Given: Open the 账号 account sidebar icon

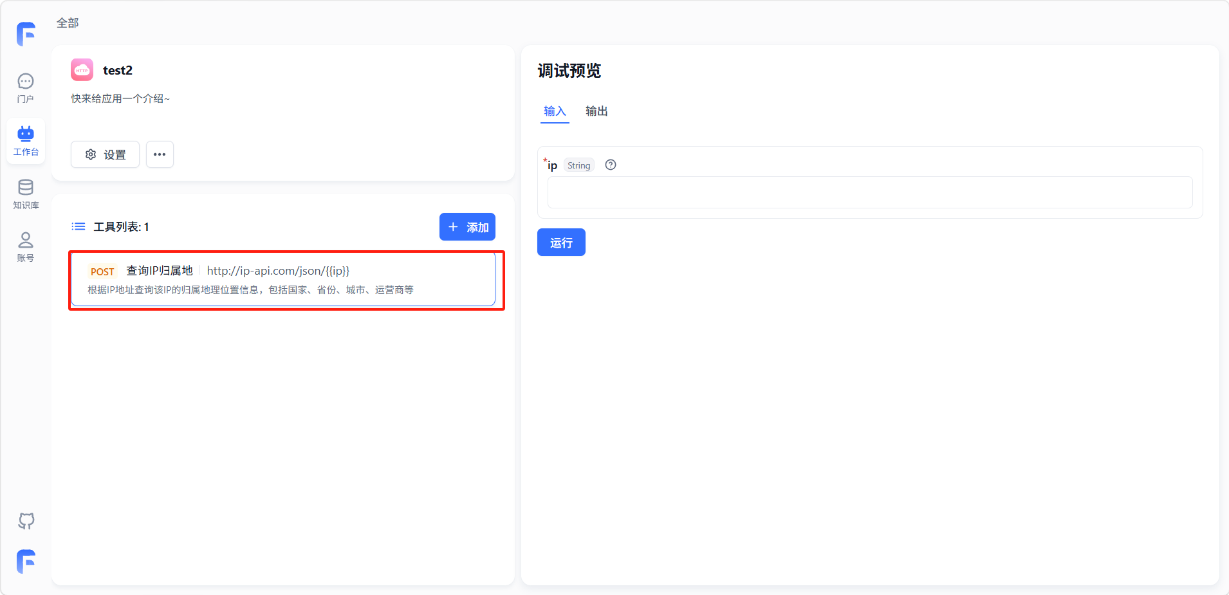Looking at the screenshot, I should click(x=26, y=247).
